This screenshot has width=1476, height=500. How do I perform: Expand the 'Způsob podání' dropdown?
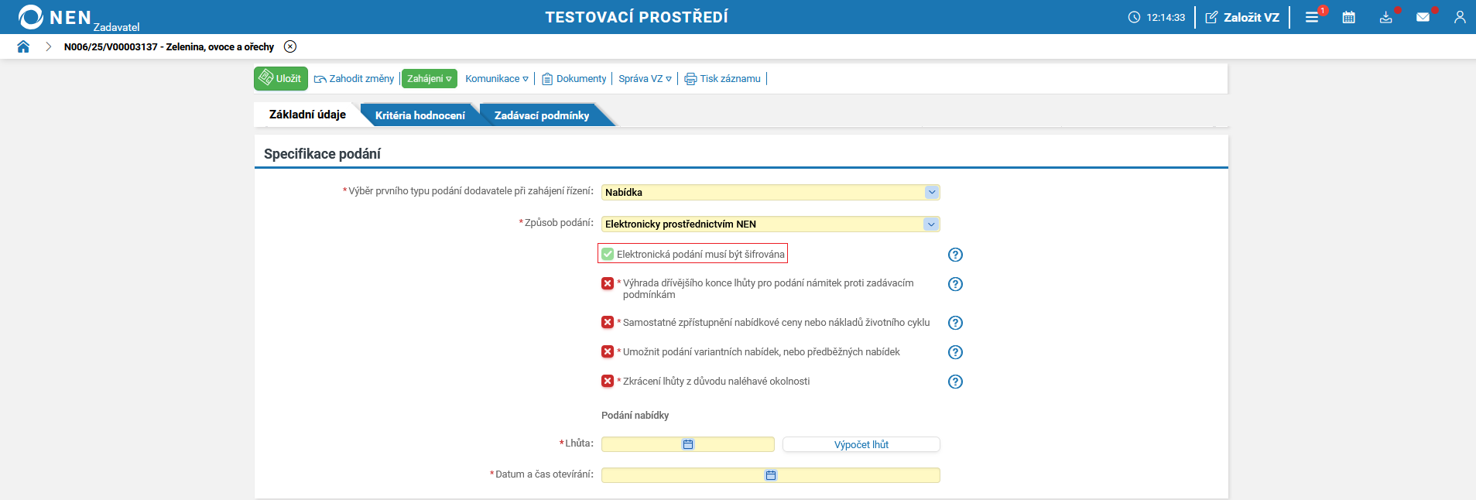point(931,224)
